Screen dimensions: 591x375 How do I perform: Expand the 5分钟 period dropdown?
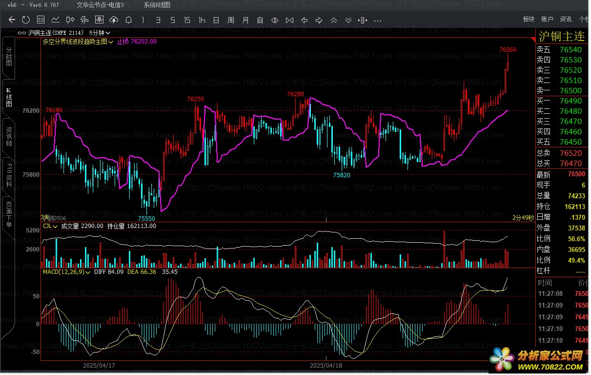100,33
